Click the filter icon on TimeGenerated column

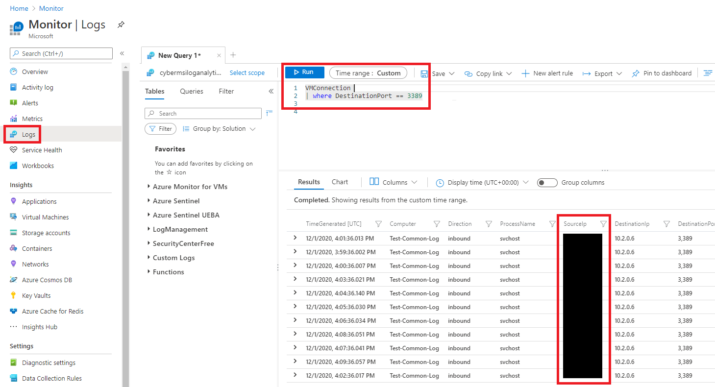(378, 224)
